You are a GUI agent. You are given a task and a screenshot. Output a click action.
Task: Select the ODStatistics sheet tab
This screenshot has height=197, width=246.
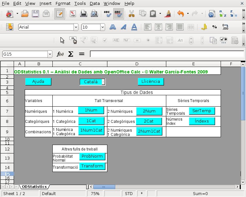tap(34, 187)
